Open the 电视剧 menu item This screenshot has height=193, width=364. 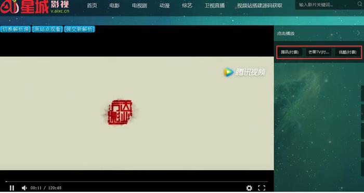[139, 6]
